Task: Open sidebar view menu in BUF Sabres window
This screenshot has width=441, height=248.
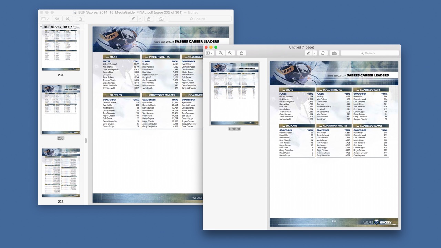Action: [45, 19]
